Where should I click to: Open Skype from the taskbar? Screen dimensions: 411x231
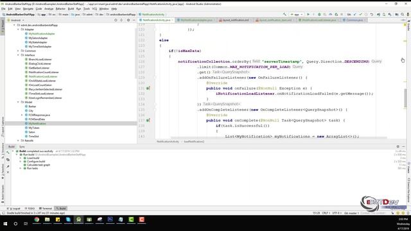click(x=68, y=219)
